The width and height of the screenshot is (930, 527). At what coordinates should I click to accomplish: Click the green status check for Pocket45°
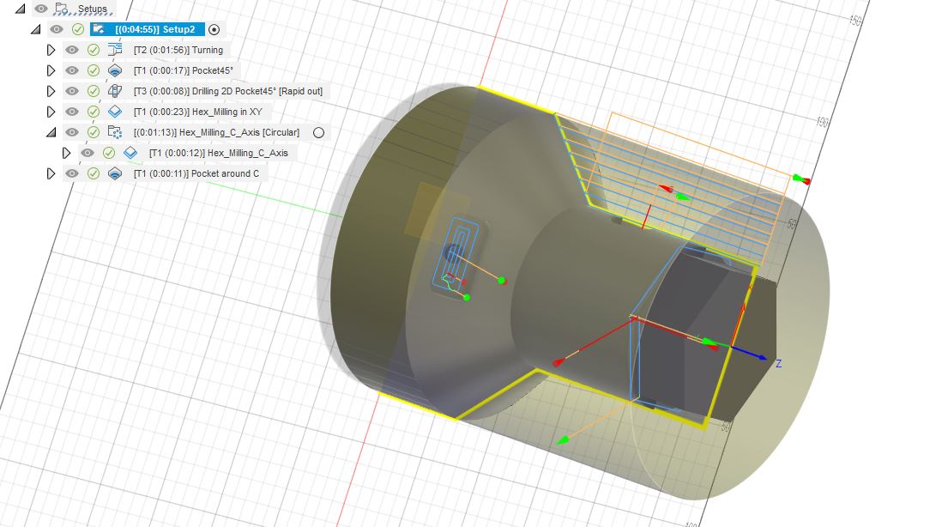tap(94, 70)
